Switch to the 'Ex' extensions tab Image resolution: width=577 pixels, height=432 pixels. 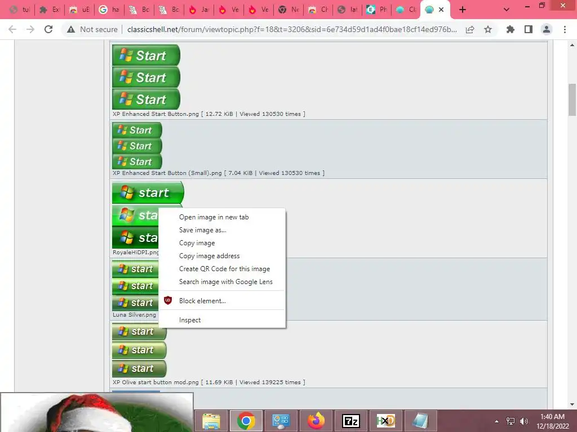50,10
